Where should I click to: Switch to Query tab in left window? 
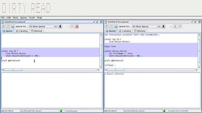click(8, 31)
